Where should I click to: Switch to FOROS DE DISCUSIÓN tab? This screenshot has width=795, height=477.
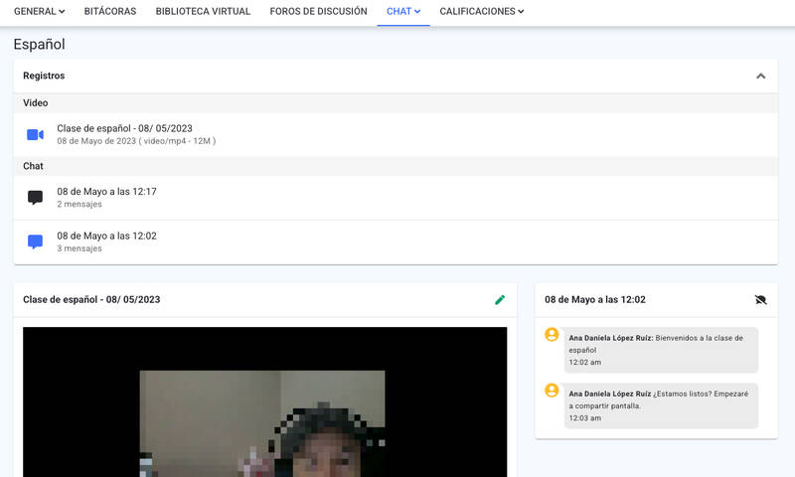[x=318, y=11]
